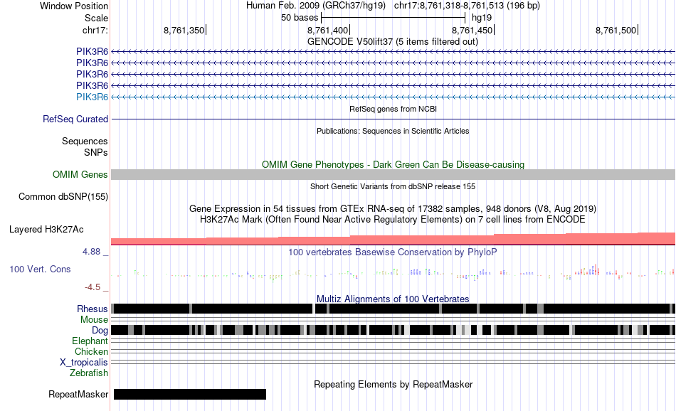Click the Rhesus alignment label

click(x=93, y=309)
